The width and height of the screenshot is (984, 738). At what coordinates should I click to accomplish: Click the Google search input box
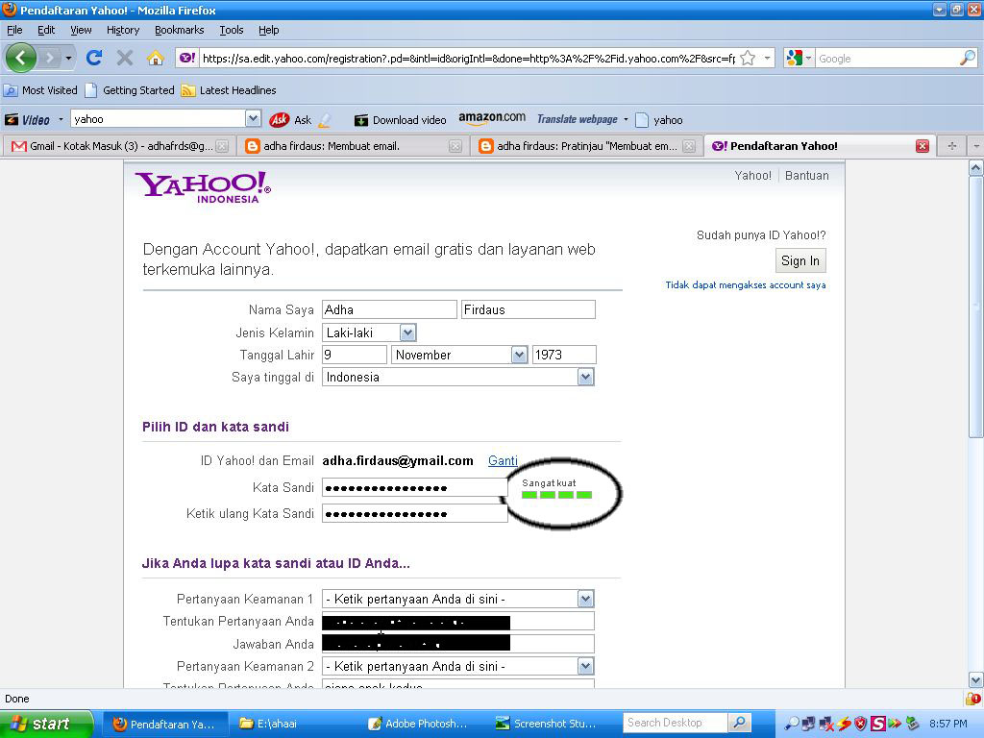tap(887, 59)
